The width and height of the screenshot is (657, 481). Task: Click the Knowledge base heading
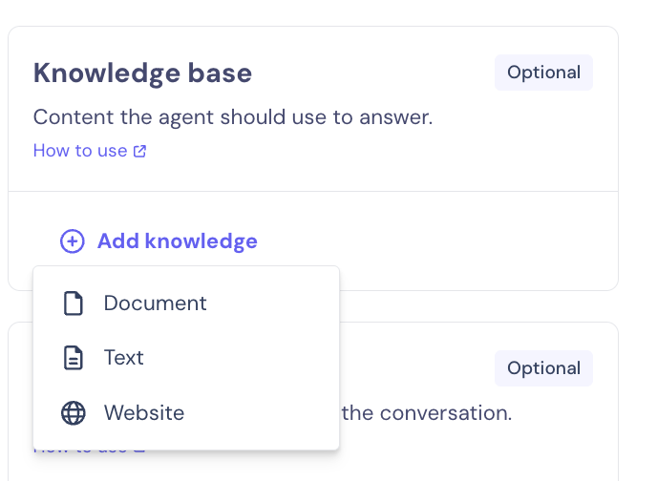(143, 73)
